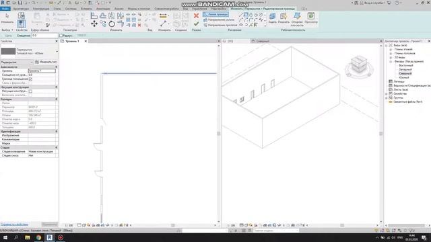
Task: Click the red Delete X in Modify panel
Action: [x=139, y=25]
